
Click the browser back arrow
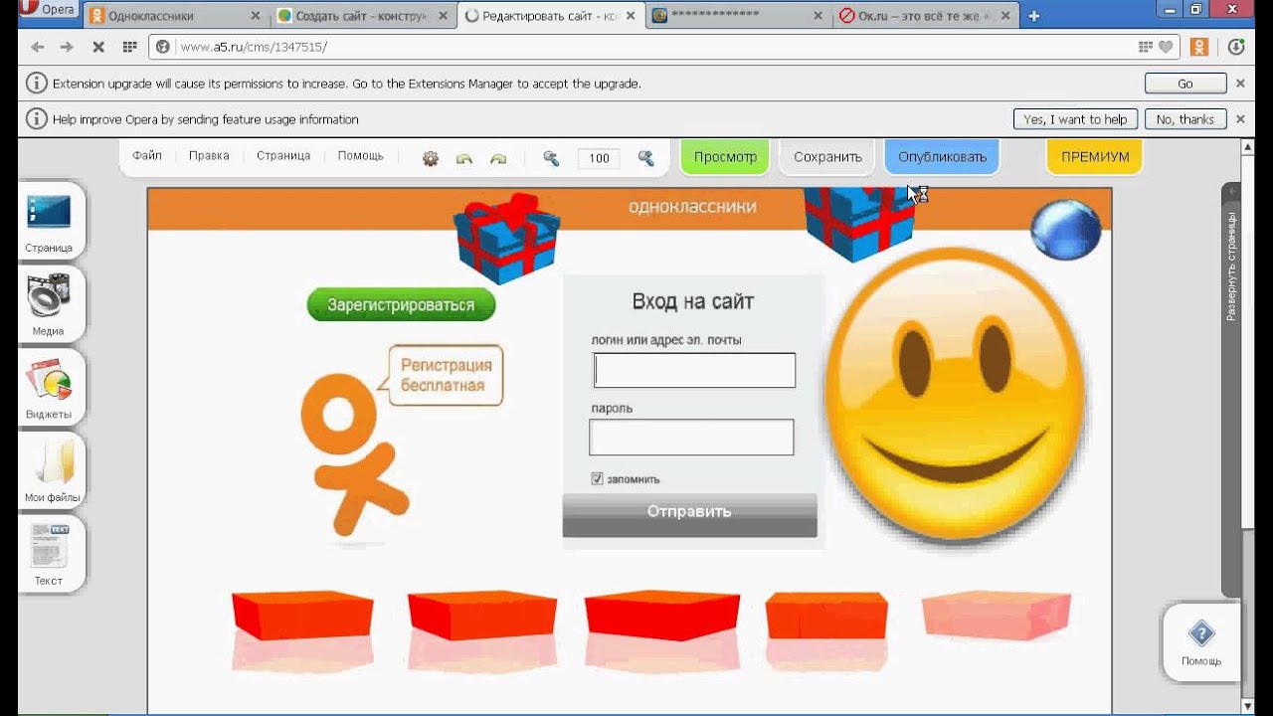(x=38, y=47)
